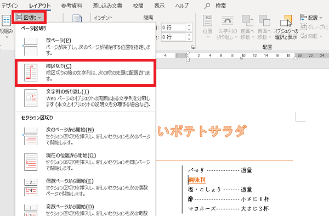Screen dimensions: 329x216
Task: Choose 次のページから開始 section break
Action: (86, 136)
